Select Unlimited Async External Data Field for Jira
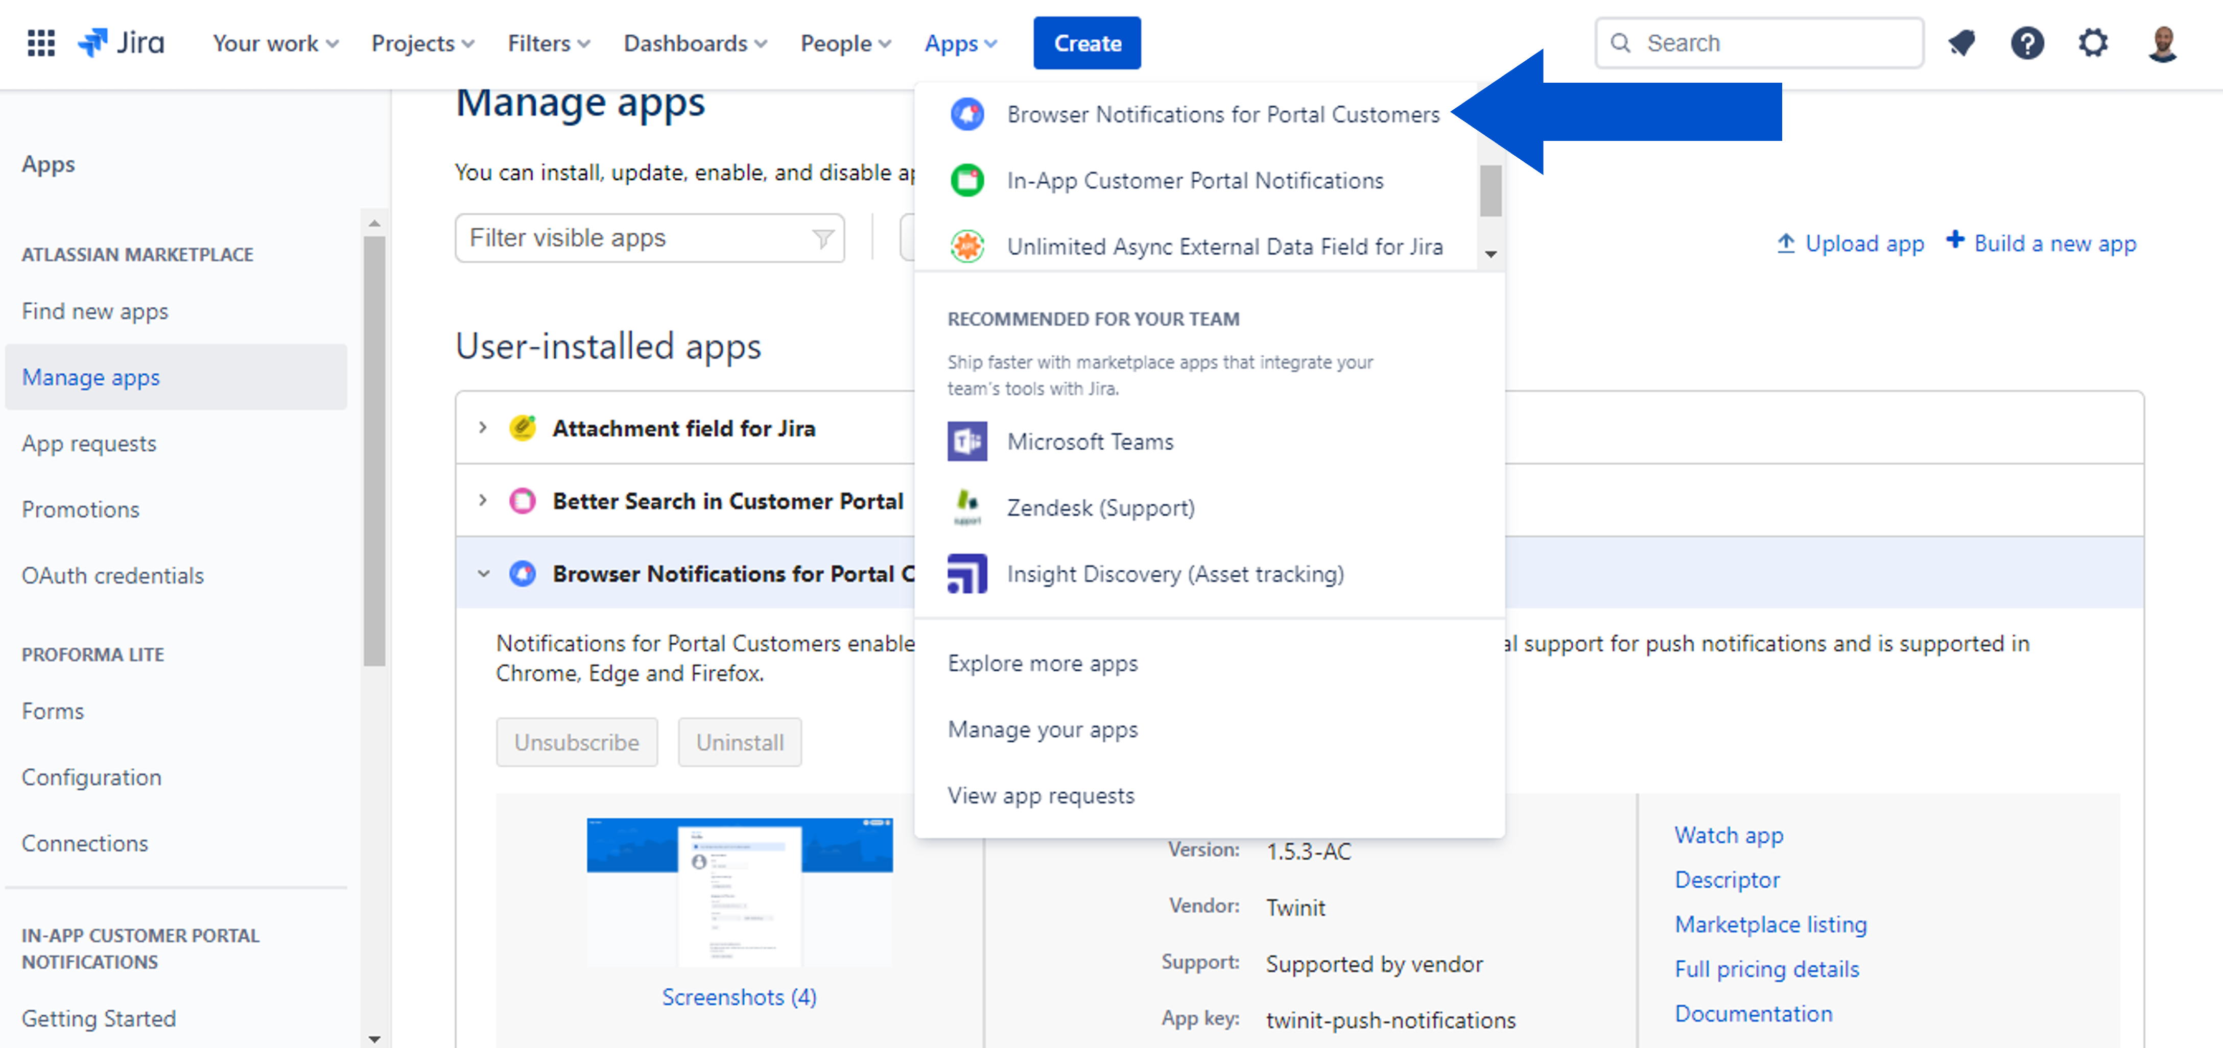The width and height of the screenshot is (2223, 1048). pyautogui.click(x=1196, y=247)
